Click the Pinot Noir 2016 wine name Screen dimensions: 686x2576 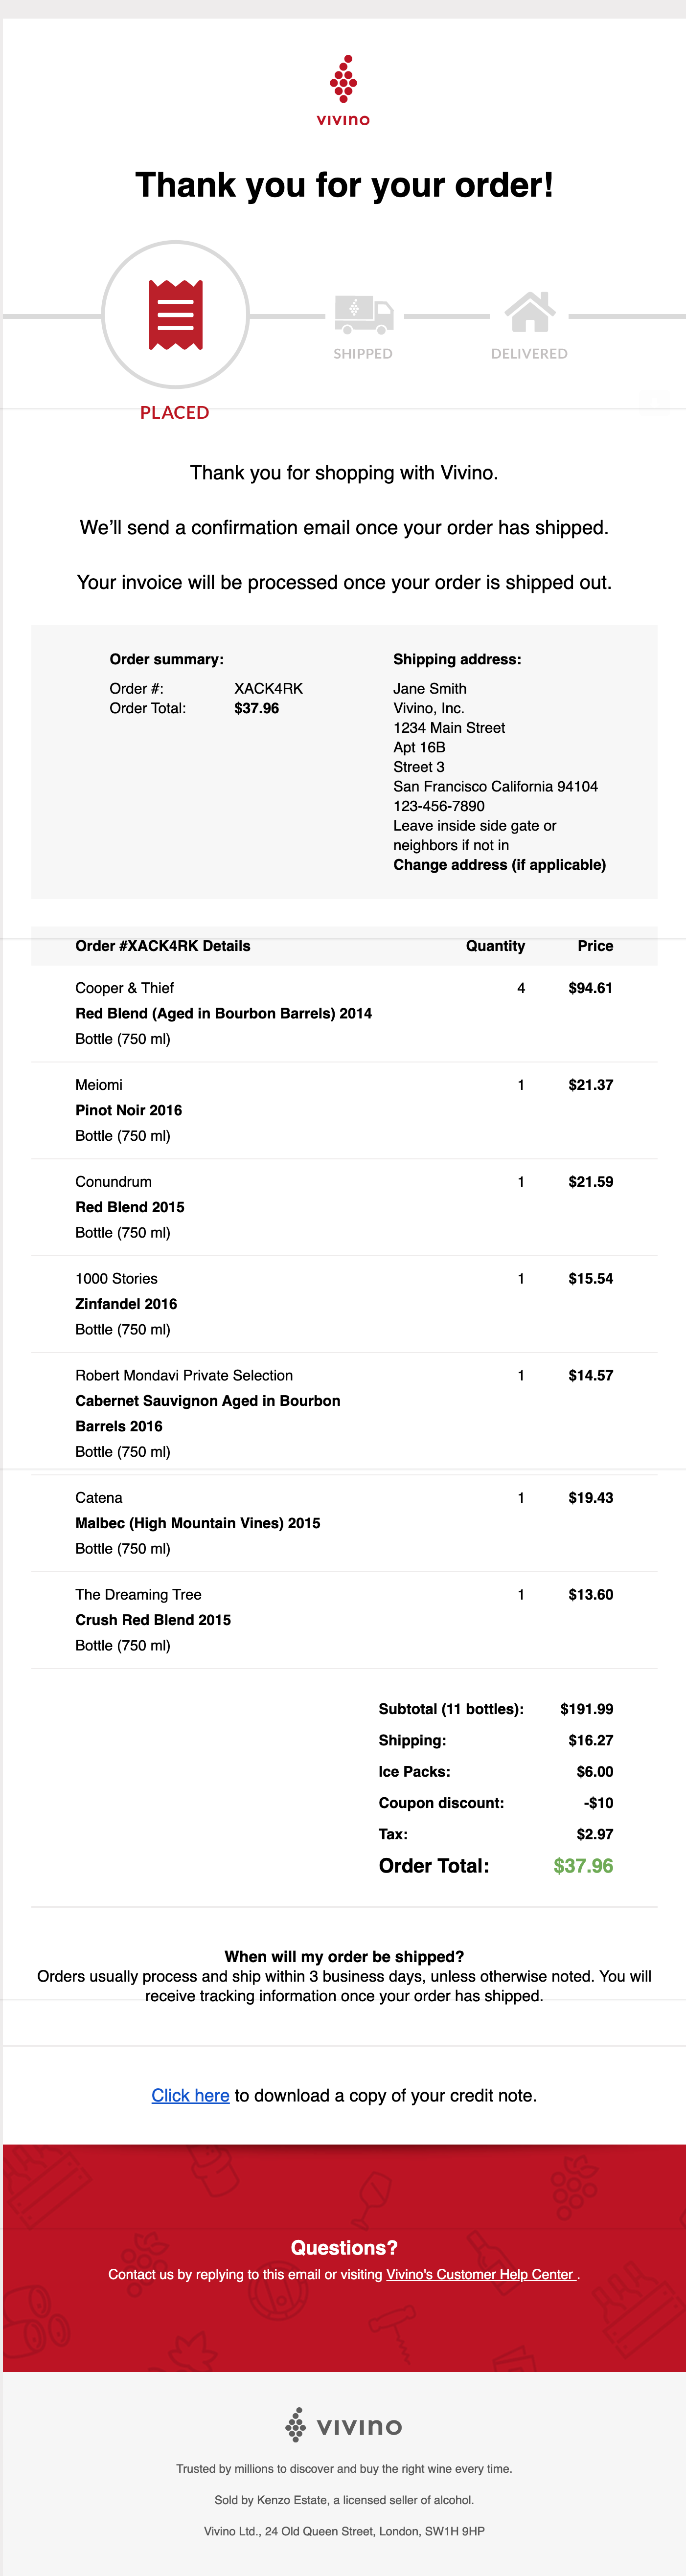click(x=129, y=1110)
